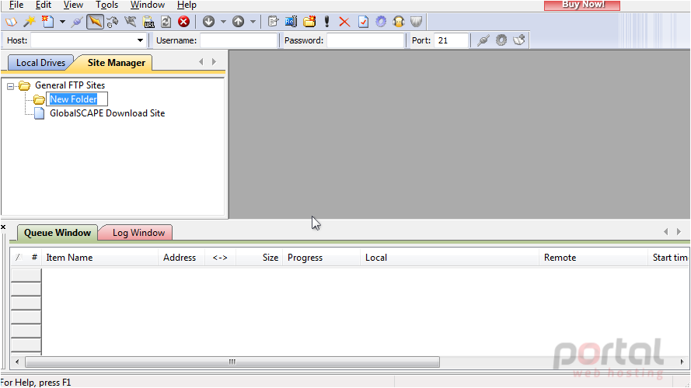This screenshot has width=691, height=388.
Task: Open the Window menu
Action: point(148,5)
